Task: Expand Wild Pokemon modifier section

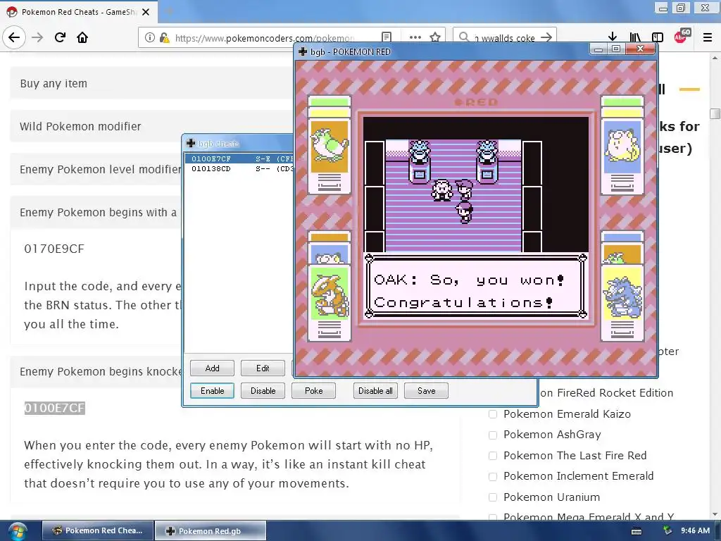Action: [151, 126]
